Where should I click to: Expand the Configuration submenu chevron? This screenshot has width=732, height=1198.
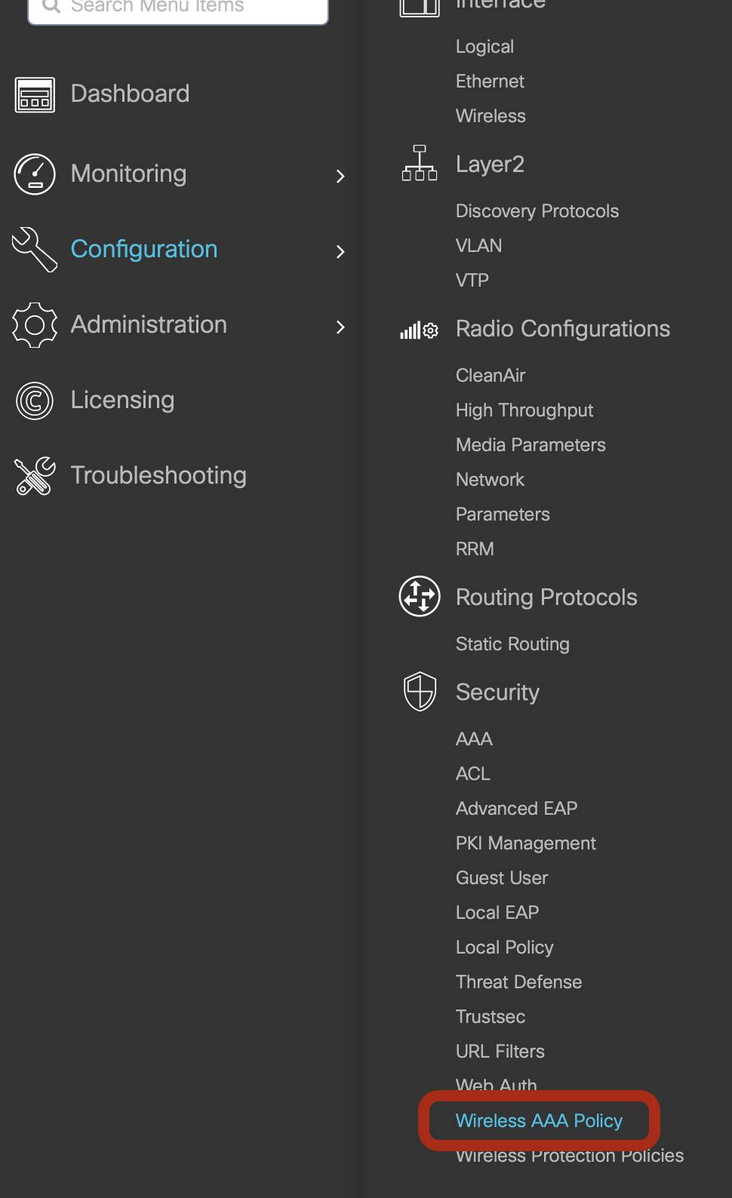click(x=340, y=251)
